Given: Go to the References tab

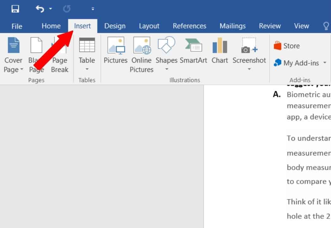Looking at the screenshot, I should click(x=189, y=26).
